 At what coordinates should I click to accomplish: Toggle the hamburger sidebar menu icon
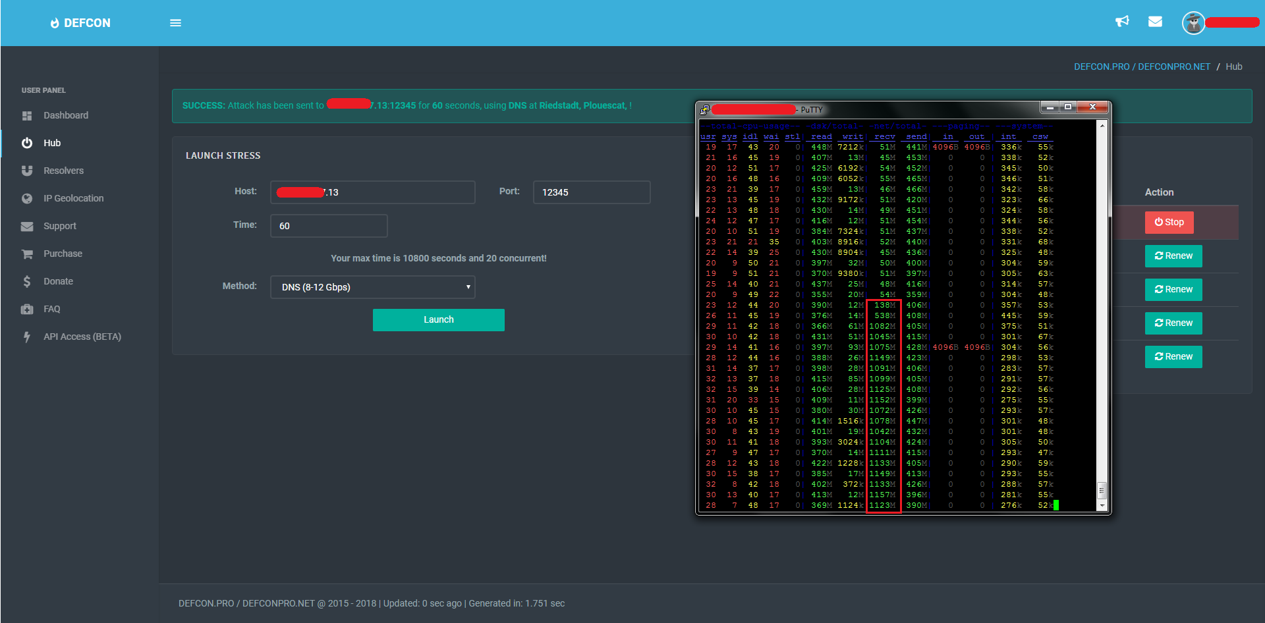coord(175,23)
